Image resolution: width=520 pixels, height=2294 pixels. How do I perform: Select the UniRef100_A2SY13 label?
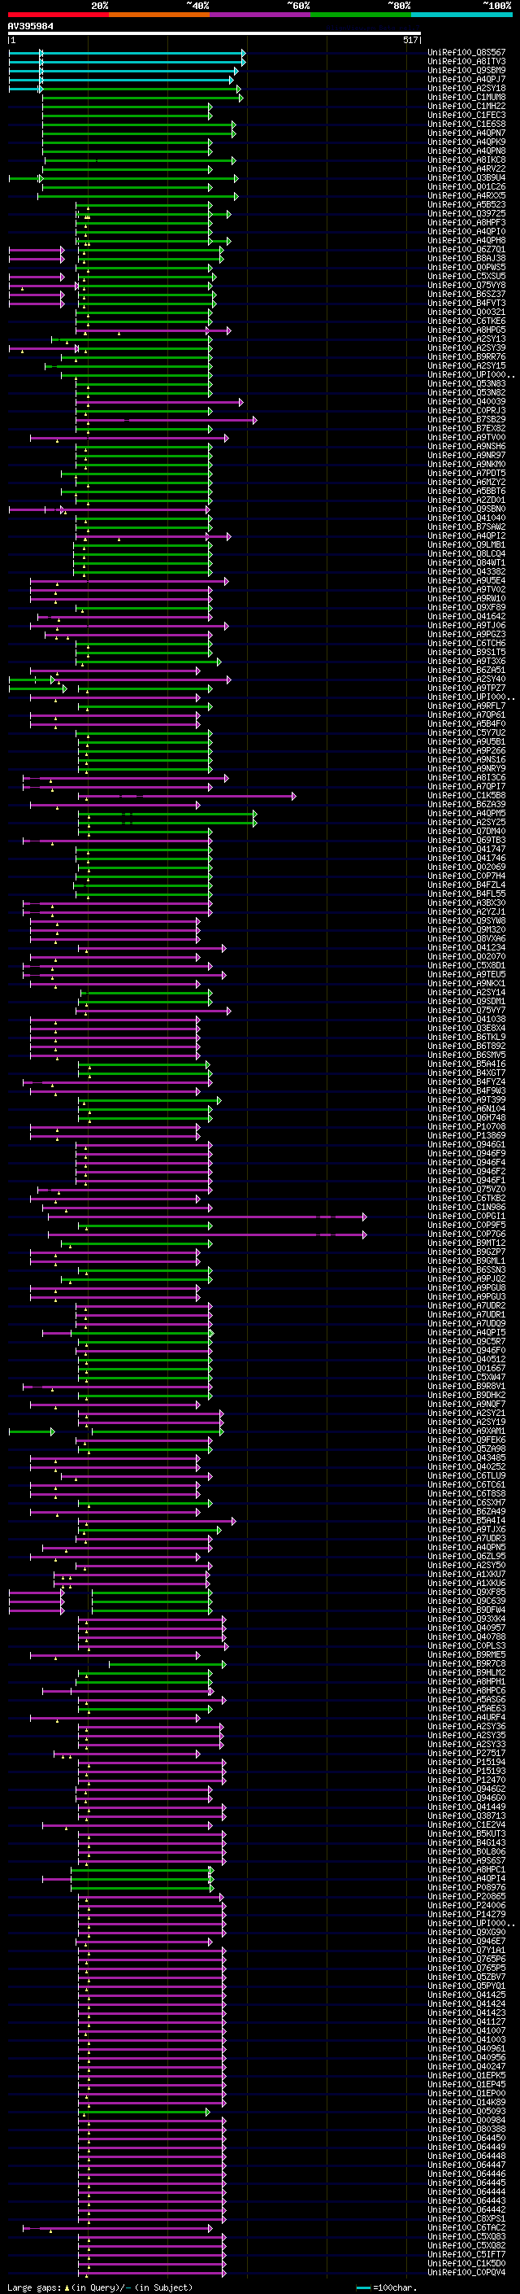(x=466, y=339)
